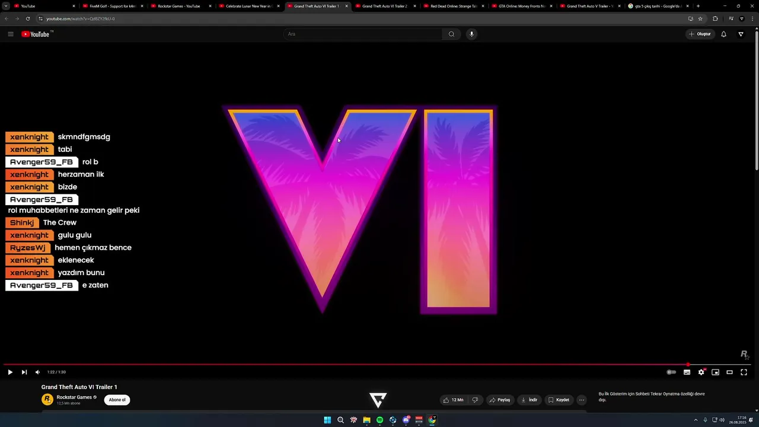Click video title Grand Theft Auto VI Trailer 1
The image size is (759, 427).
(x=79, y=387)
